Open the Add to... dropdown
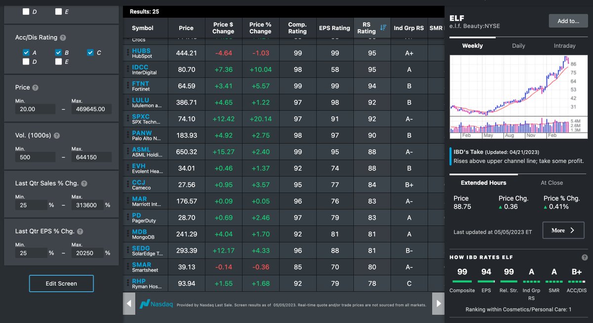This screenshot has height=323, width=593. pyautogui.click(x=568, y=21)
